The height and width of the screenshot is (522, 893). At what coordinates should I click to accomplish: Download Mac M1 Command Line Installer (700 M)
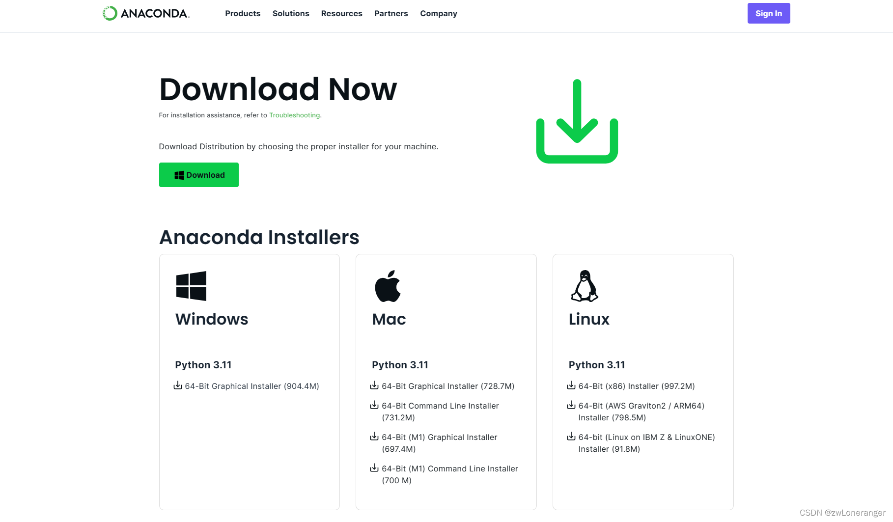(450, 474)
